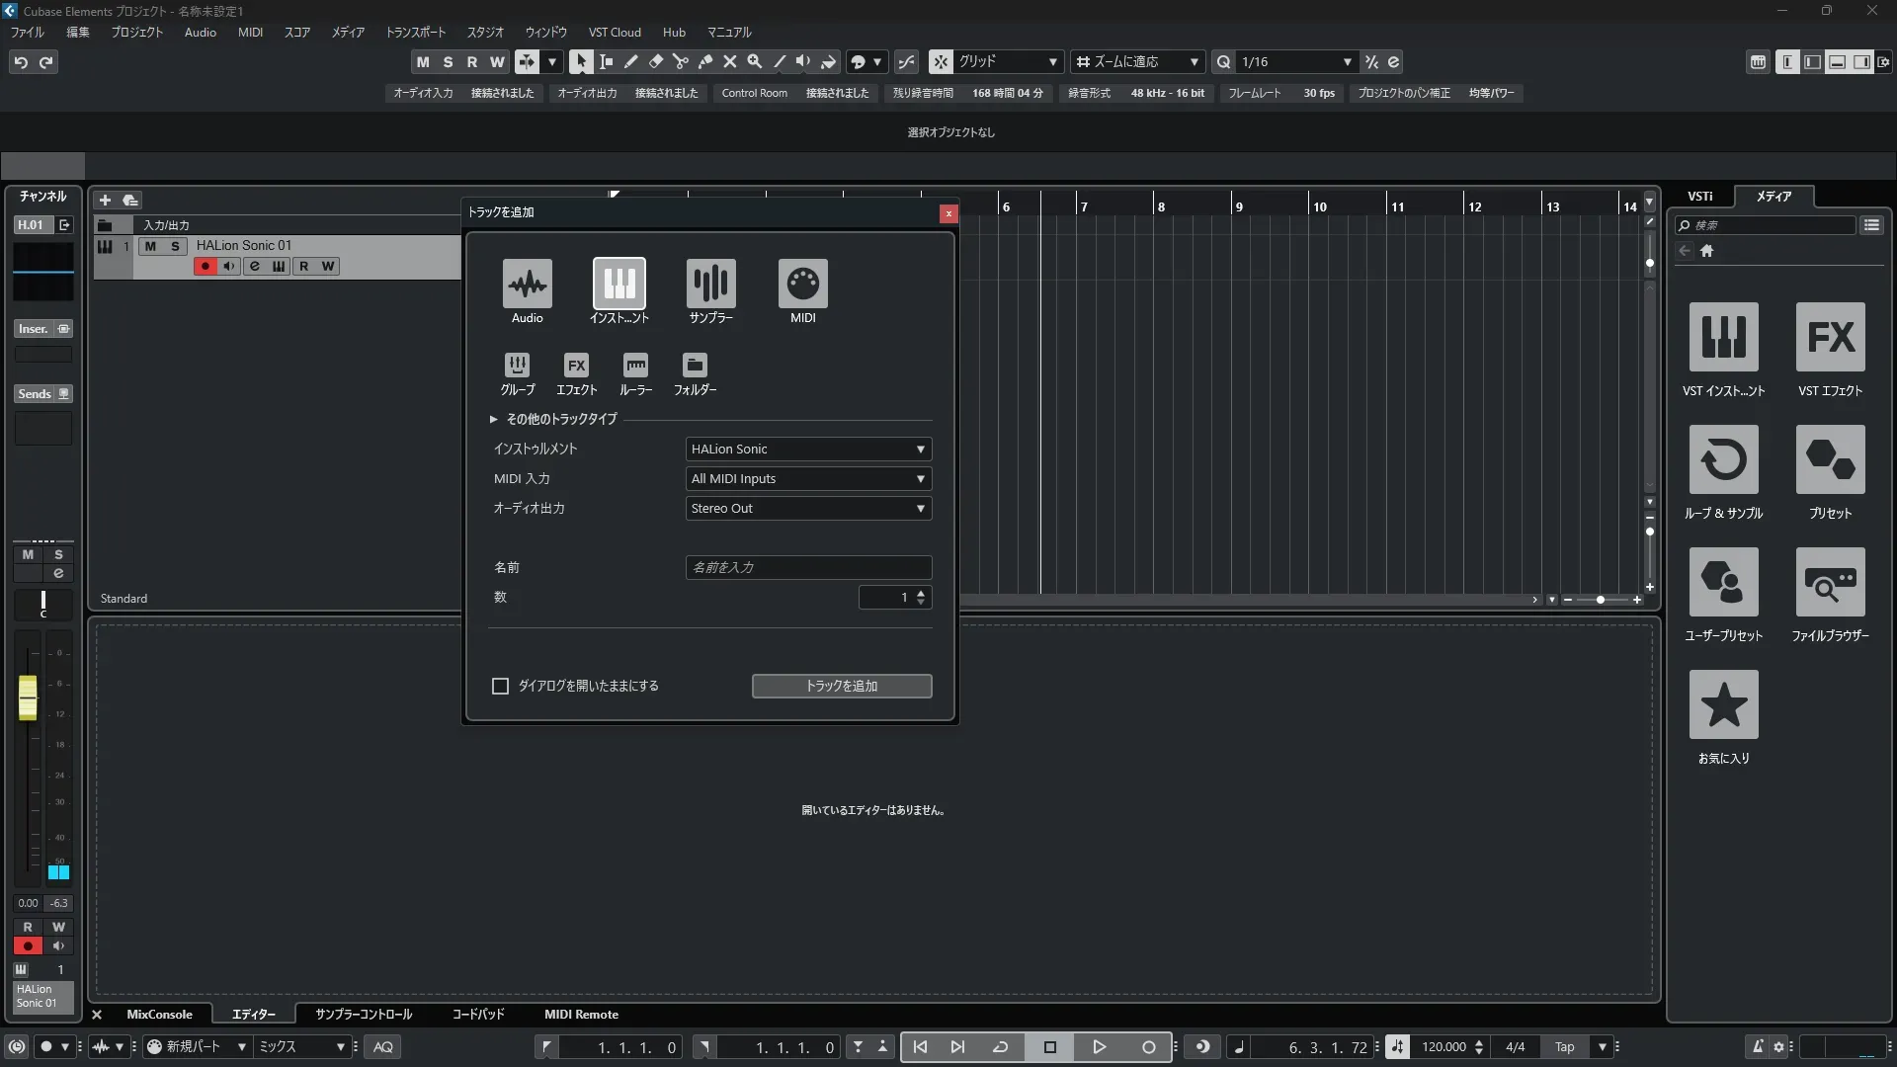1897x1067 pixels.
Task: Select the サンプラー track type icon
Action: coord(710,285)
